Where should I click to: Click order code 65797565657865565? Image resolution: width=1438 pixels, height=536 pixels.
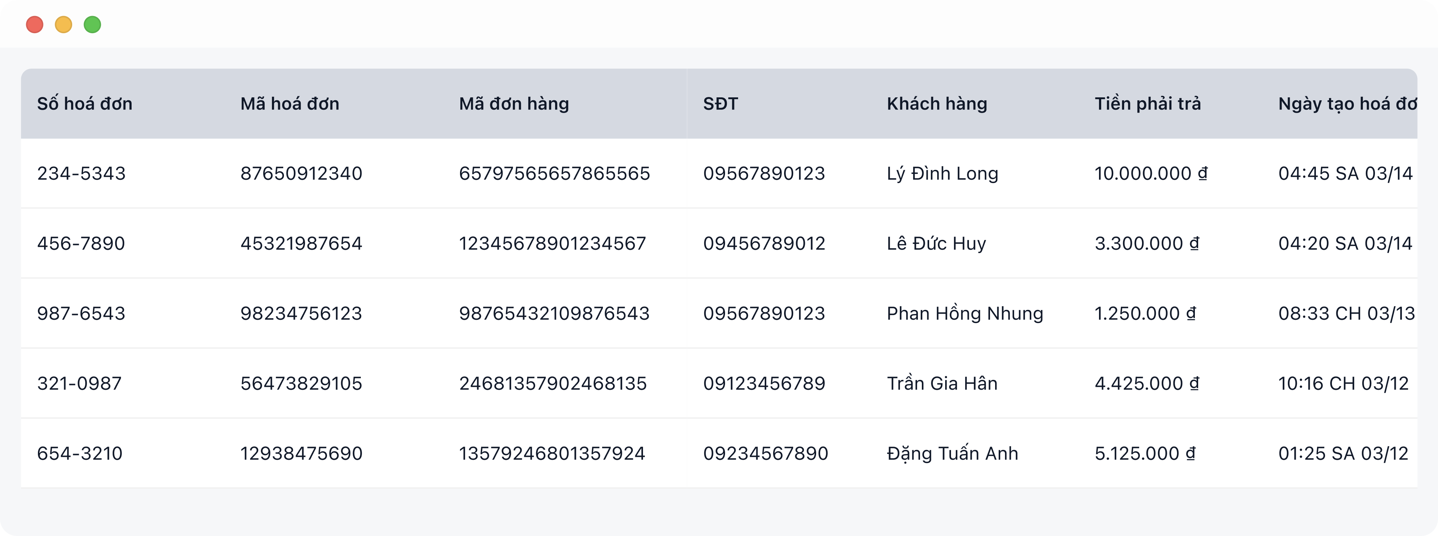pyautogui.click(x=554, y=174)
